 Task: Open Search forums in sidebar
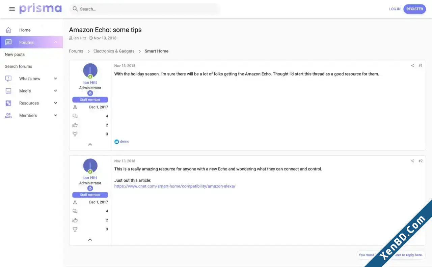coord(19,66)
